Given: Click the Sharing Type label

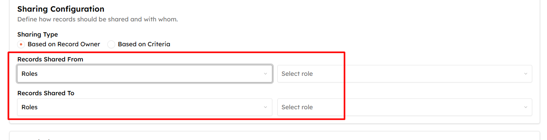Looking at the screenshot, I should click(38, 35).
